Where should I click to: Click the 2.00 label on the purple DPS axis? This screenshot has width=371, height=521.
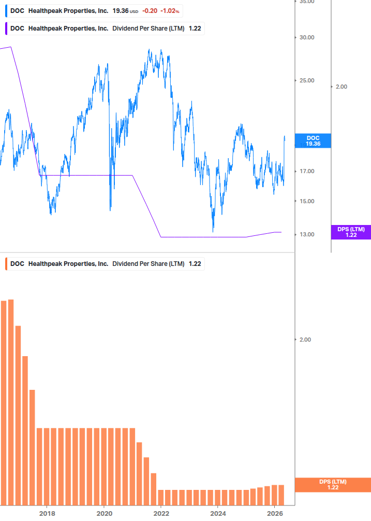point(342,87)
